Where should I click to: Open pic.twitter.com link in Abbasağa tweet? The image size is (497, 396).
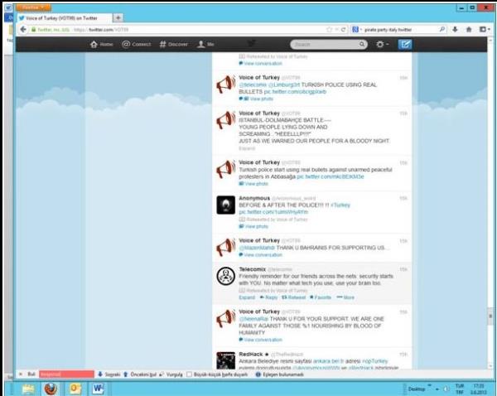click(x=331, y=176)
